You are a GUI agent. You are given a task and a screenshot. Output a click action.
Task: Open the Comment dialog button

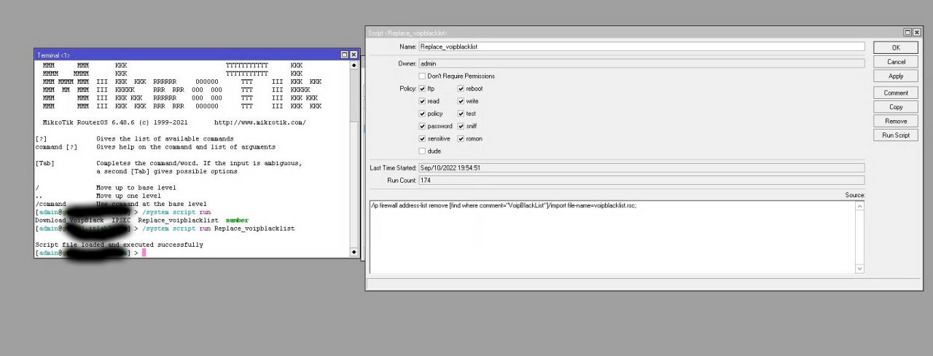click(896, 93)
